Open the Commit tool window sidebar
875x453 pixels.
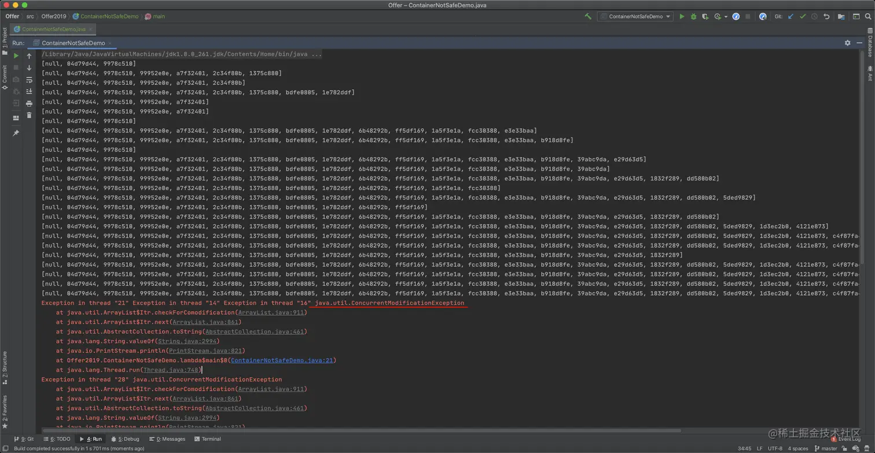pos(5,77)
